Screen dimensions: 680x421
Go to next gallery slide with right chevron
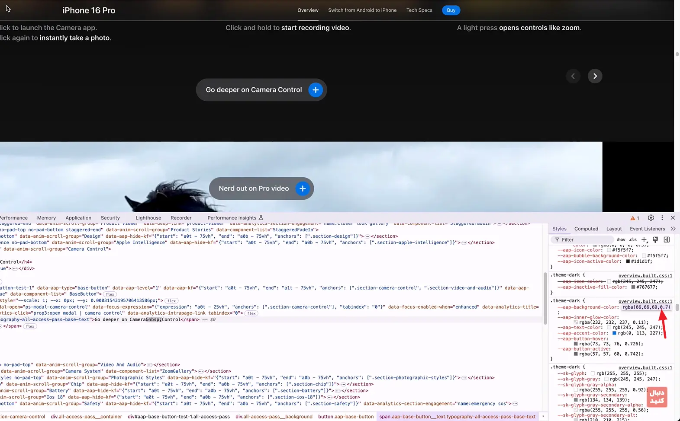point(595,76)
